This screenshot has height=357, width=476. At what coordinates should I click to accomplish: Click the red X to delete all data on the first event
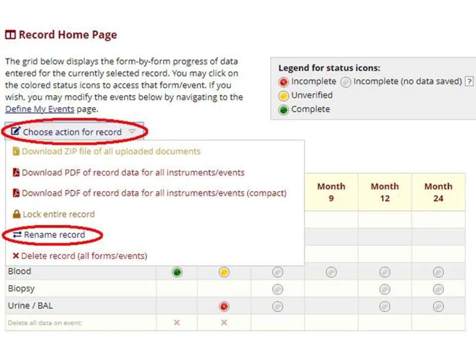point(177,323)
